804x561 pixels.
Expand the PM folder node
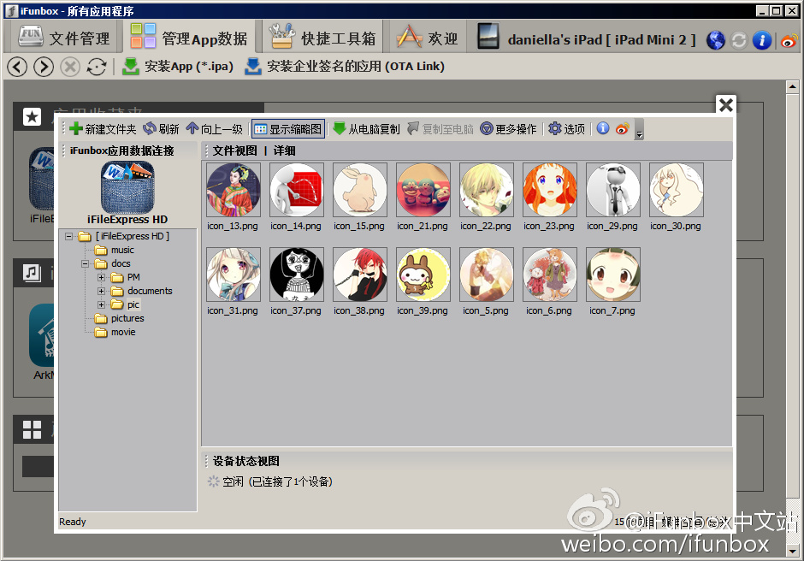101,277
